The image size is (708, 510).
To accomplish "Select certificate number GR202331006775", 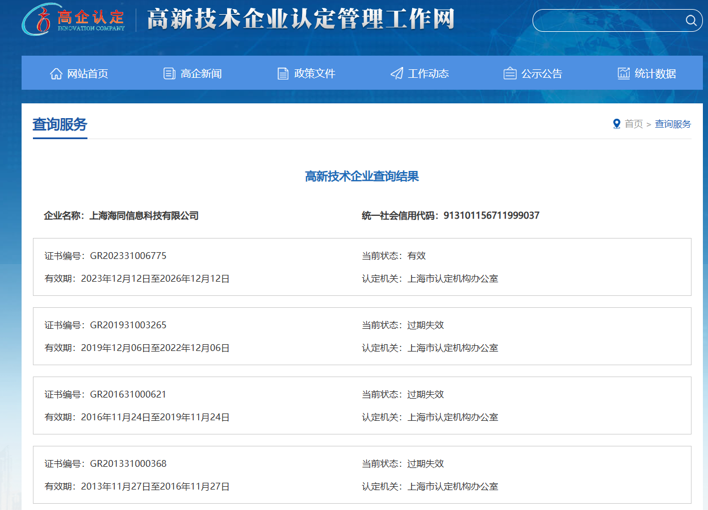I will tap(128, 256).
